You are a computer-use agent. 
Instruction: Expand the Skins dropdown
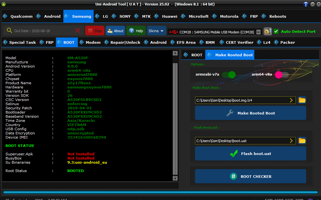156,31
